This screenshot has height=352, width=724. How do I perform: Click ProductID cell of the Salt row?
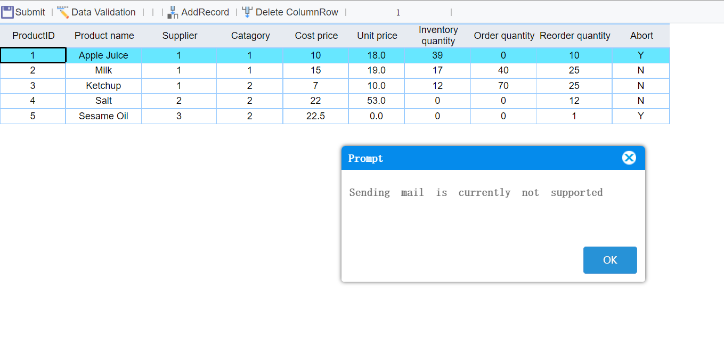(33, 101)
